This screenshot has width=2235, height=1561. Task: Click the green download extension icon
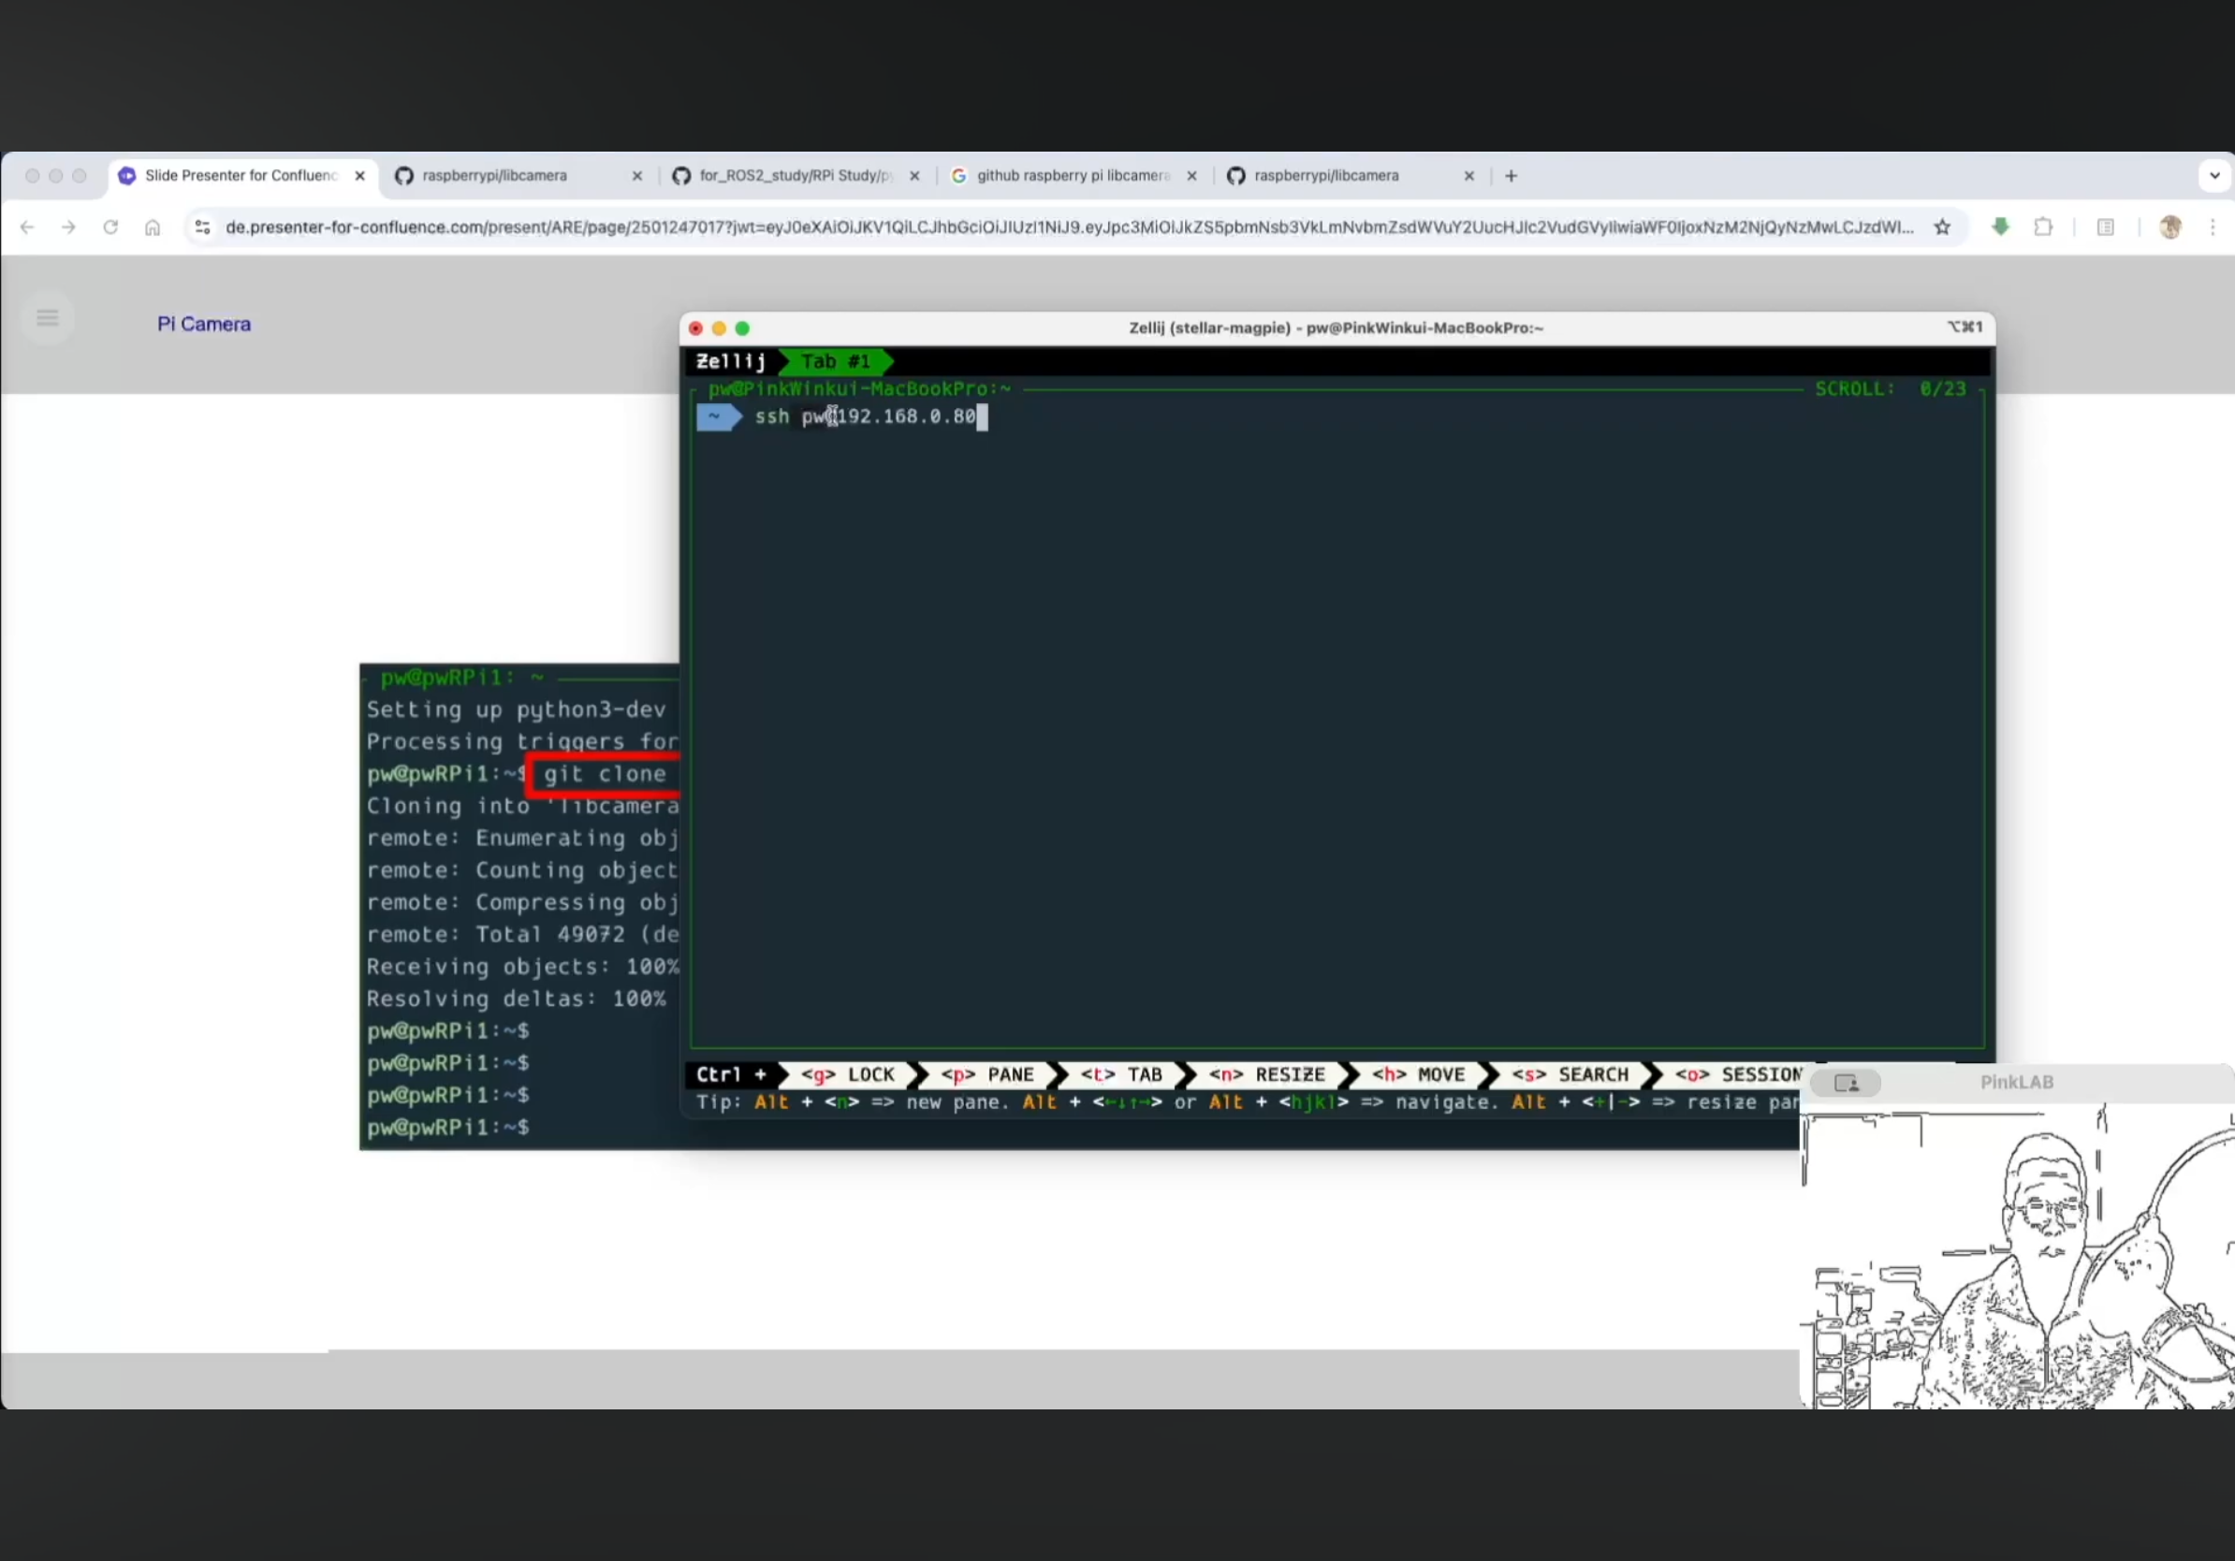point(2000,227)
